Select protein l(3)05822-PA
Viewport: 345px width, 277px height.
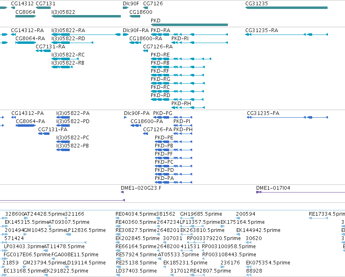(73, 113)
